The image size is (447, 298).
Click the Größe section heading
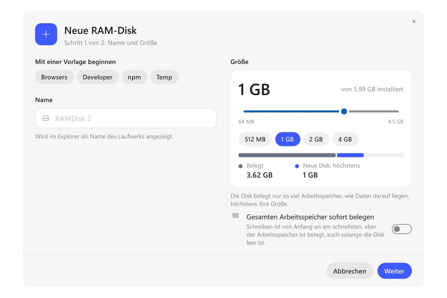(x=240, y=62)
